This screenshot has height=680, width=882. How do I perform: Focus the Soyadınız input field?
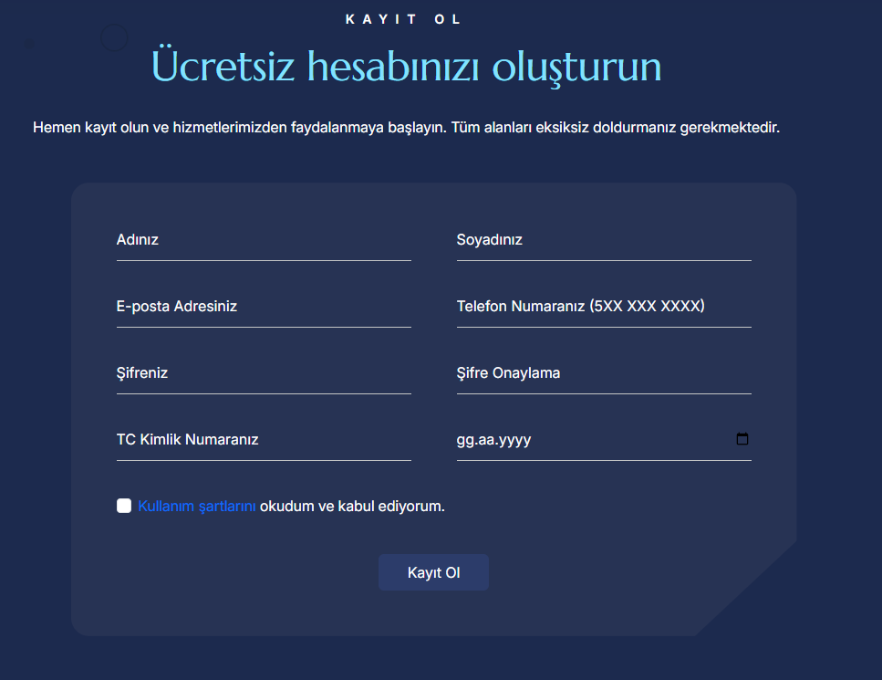(604, 240)
